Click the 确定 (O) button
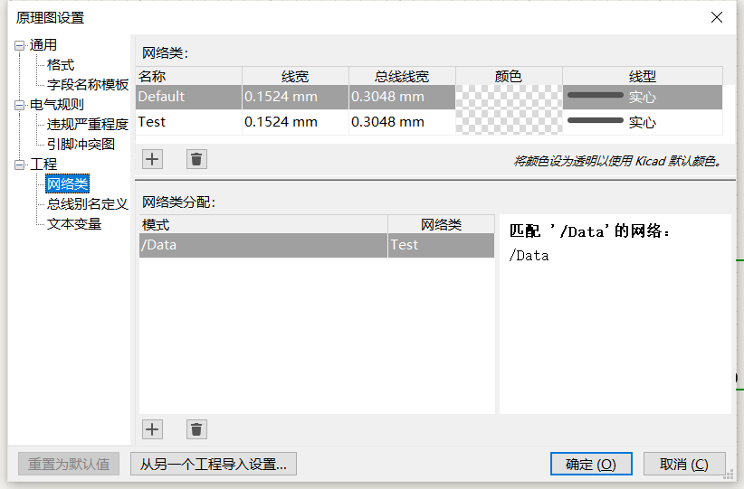744x489 pixels. (591, 464)
